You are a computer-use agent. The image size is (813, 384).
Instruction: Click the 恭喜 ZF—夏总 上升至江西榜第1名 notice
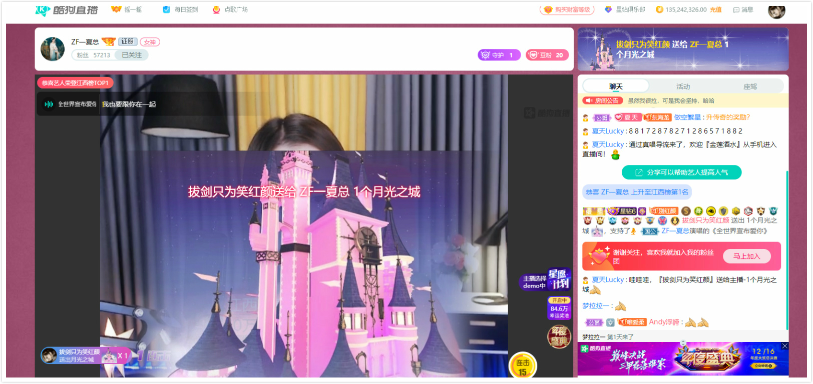tap(637, 192)
